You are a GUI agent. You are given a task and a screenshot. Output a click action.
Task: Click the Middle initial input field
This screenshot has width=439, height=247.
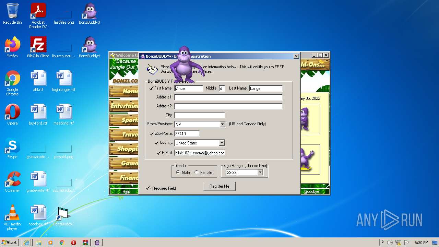point(222,89)
